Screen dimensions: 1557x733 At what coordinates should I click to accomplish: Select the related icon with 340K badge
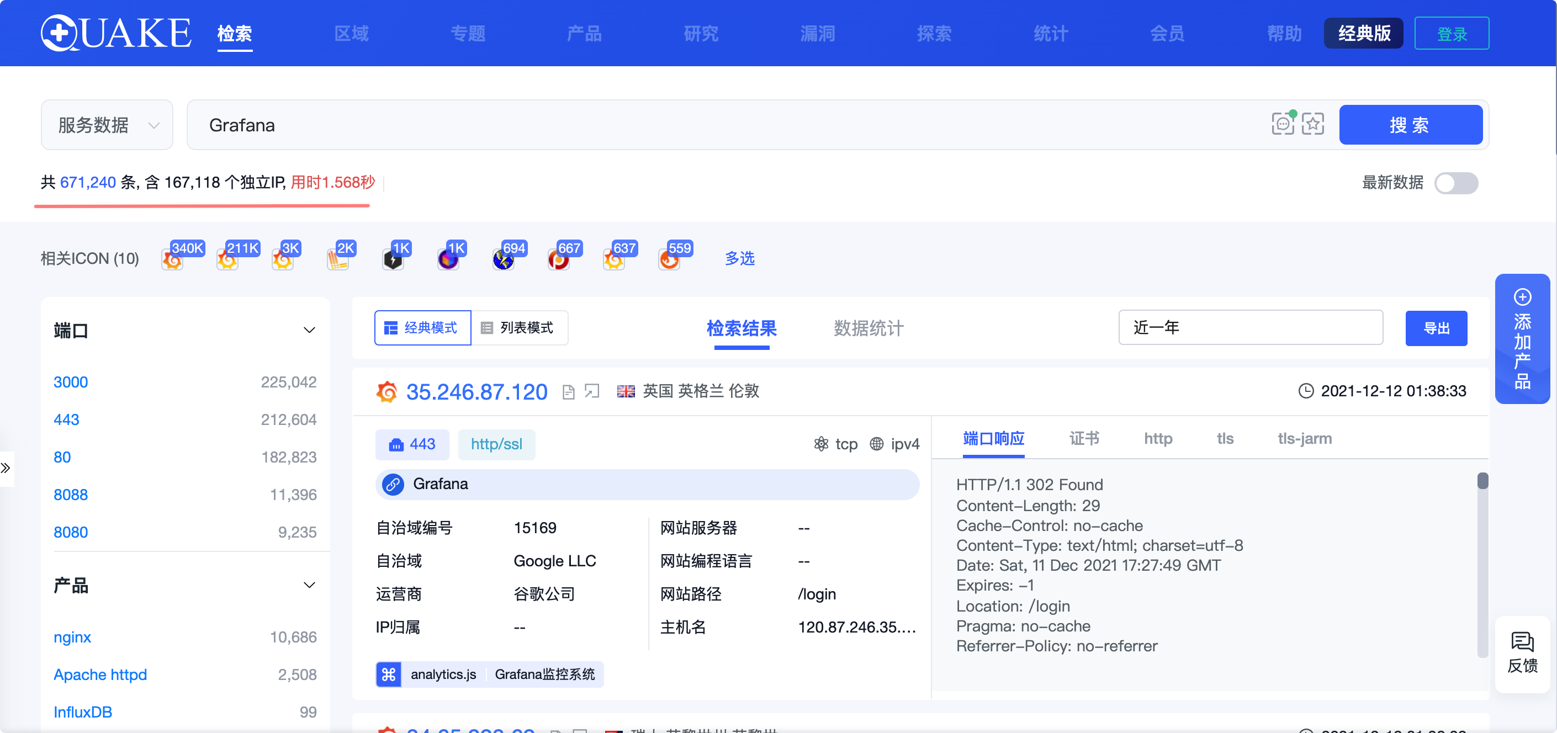tap(172, 261)
